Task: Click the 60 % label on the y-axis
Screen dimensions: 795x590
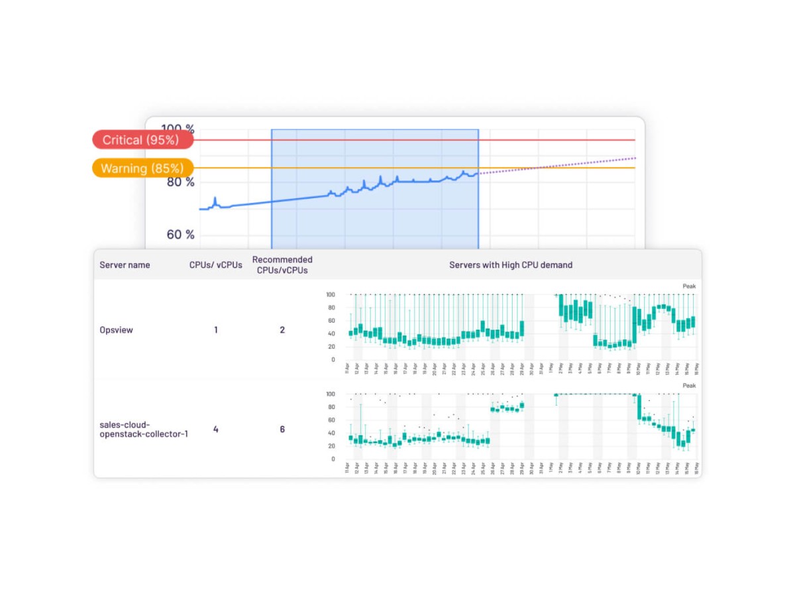Action: [180, 235]
